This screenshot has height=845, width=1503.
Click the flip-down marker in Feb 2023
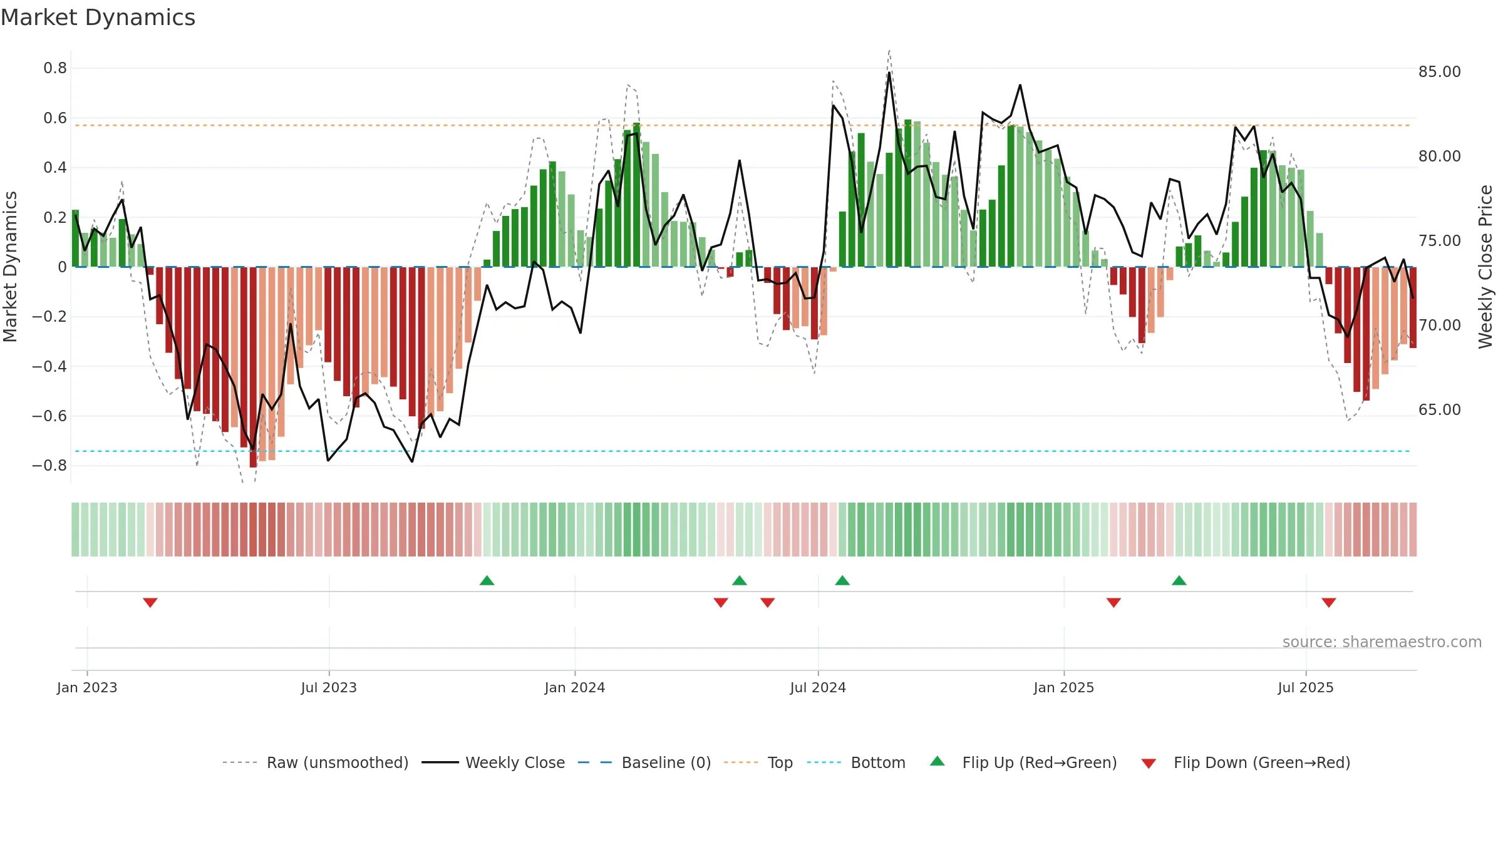coord(150,602)
